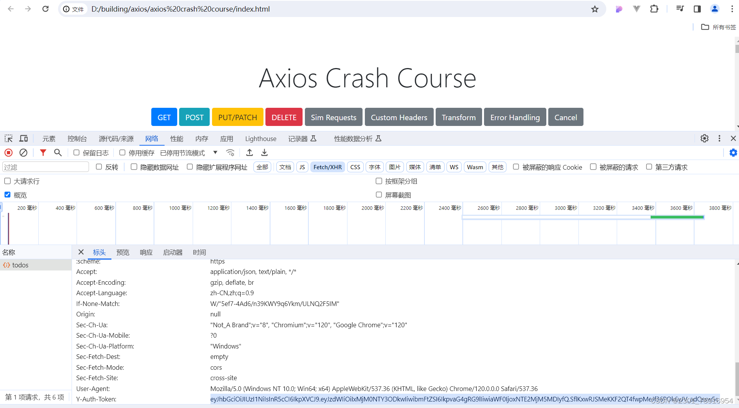Check the invert filter checkbox

[x=99, y=167]
